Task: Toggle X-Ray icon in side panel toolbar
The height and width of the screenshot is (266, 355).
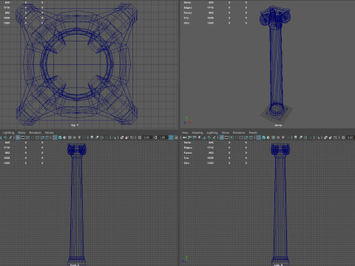Action: (325, 137)
